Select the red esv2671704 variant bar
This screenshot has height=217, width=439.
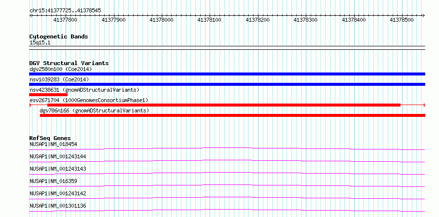point(227,105)
